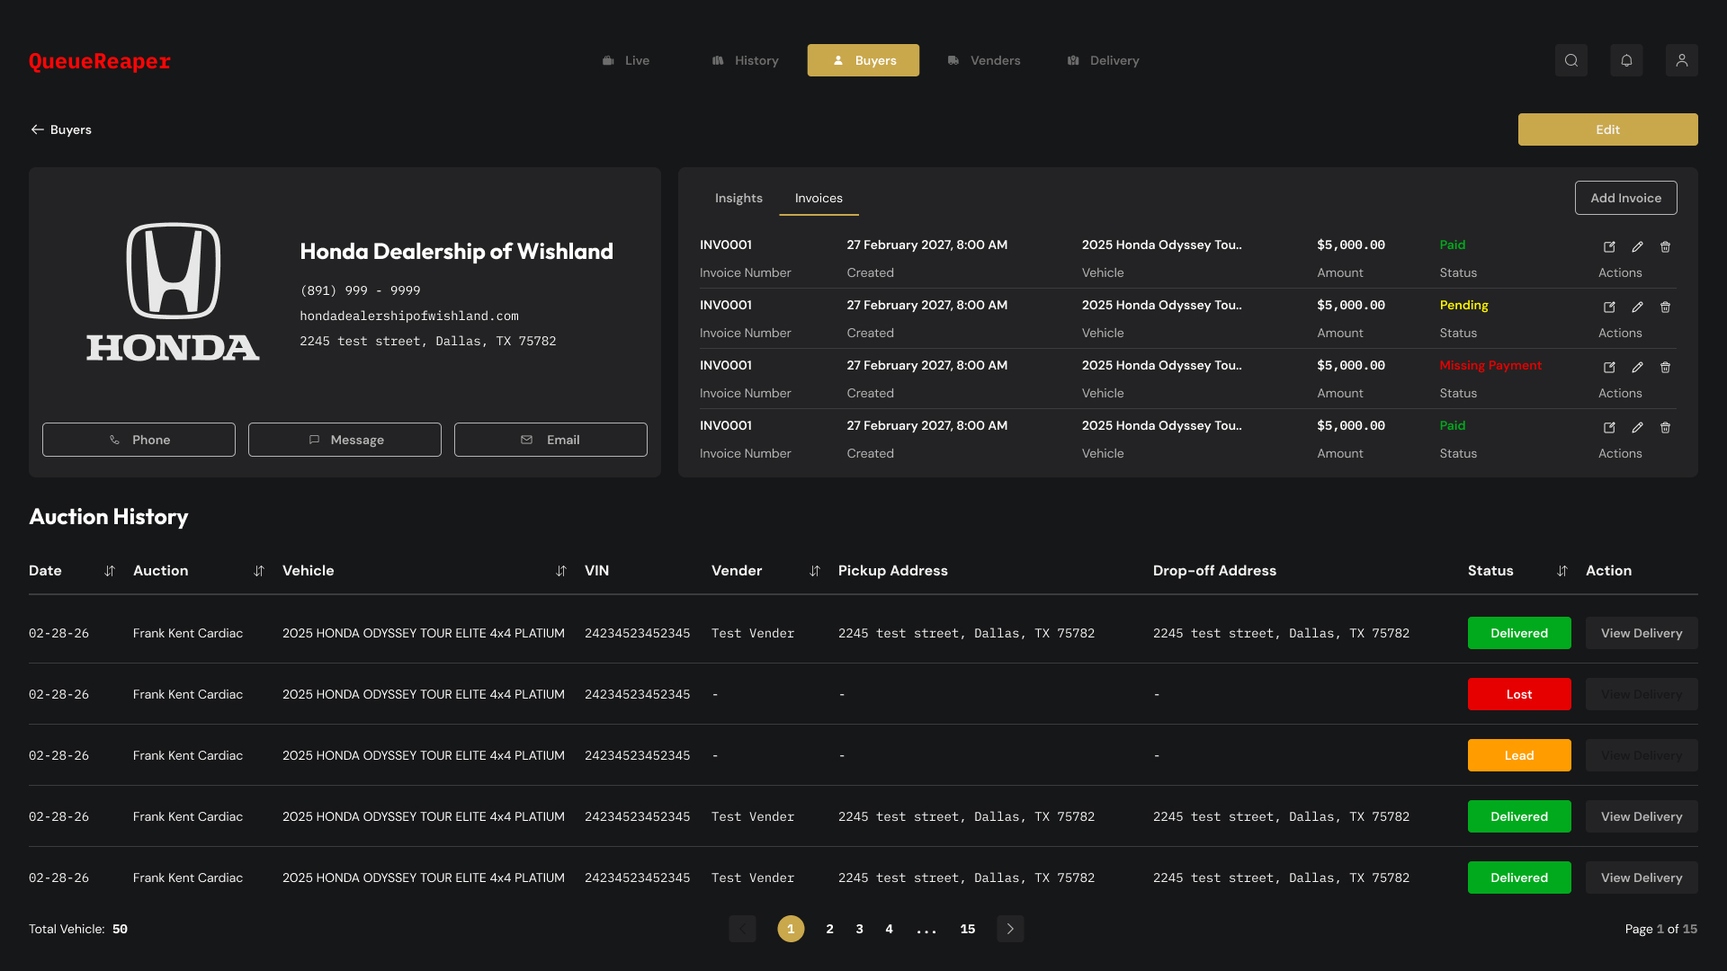The image size is (1727, 971).
Task: Open the user profile icon
Action: [1682, 60]
